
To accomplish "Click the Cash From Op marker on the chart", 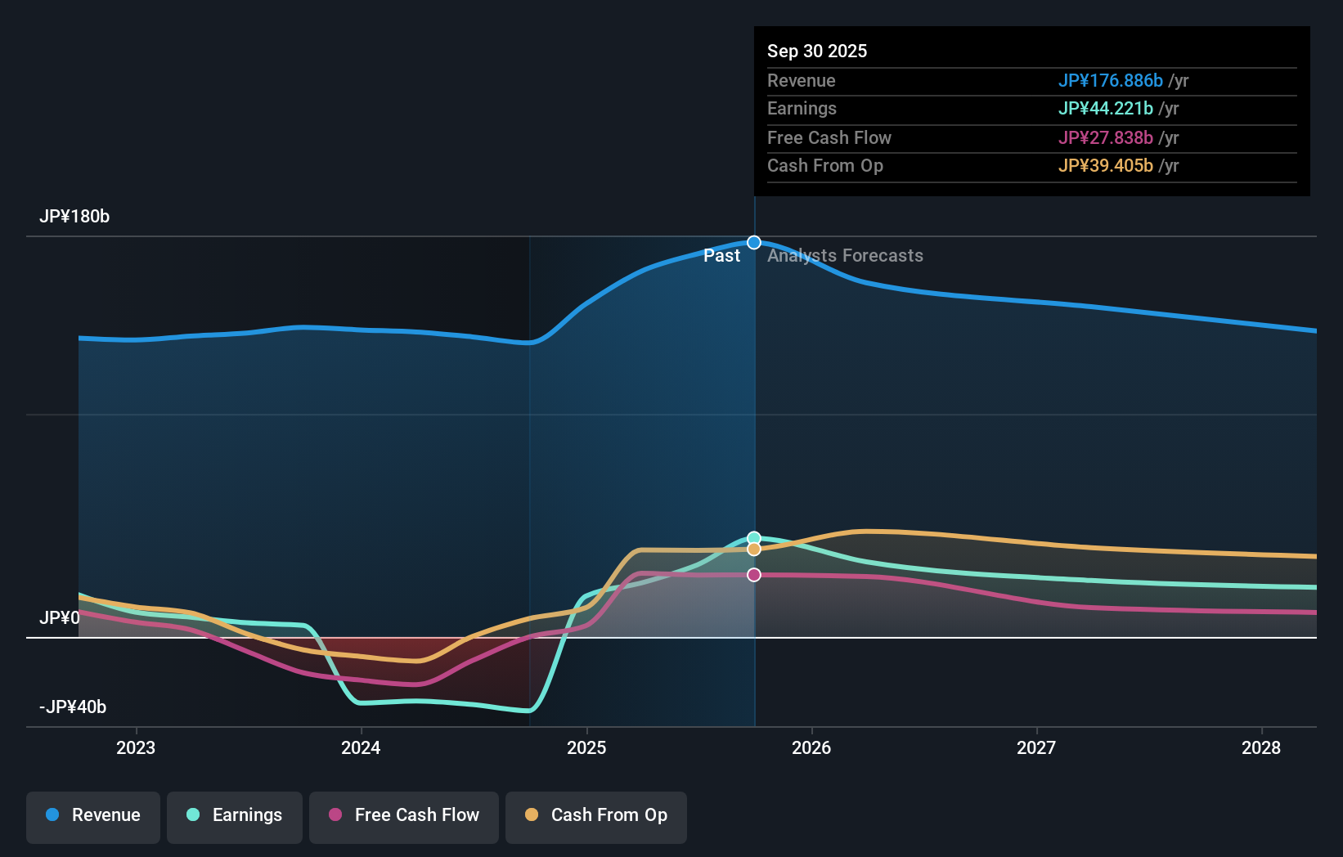I will pyautogui.click(x=753, y=549).
